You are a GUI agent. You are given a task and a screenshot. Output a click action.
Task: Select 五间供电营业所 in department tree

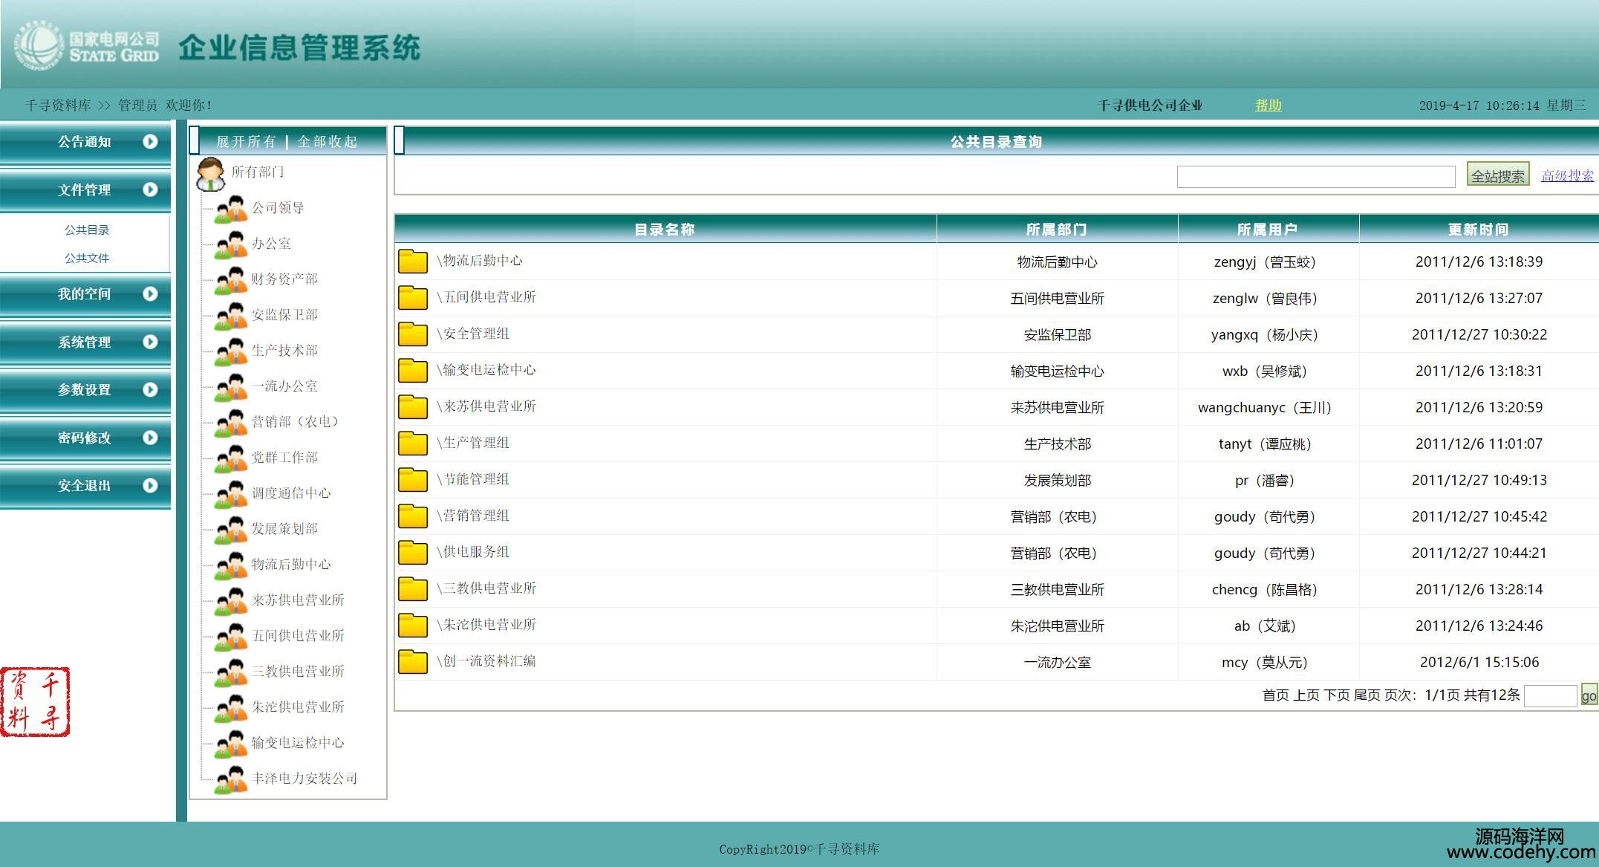point(298,635)
